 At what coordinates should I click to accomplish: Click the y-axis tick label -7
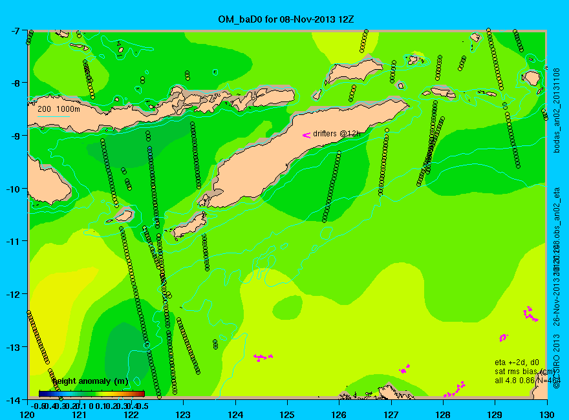click(14, 30)
